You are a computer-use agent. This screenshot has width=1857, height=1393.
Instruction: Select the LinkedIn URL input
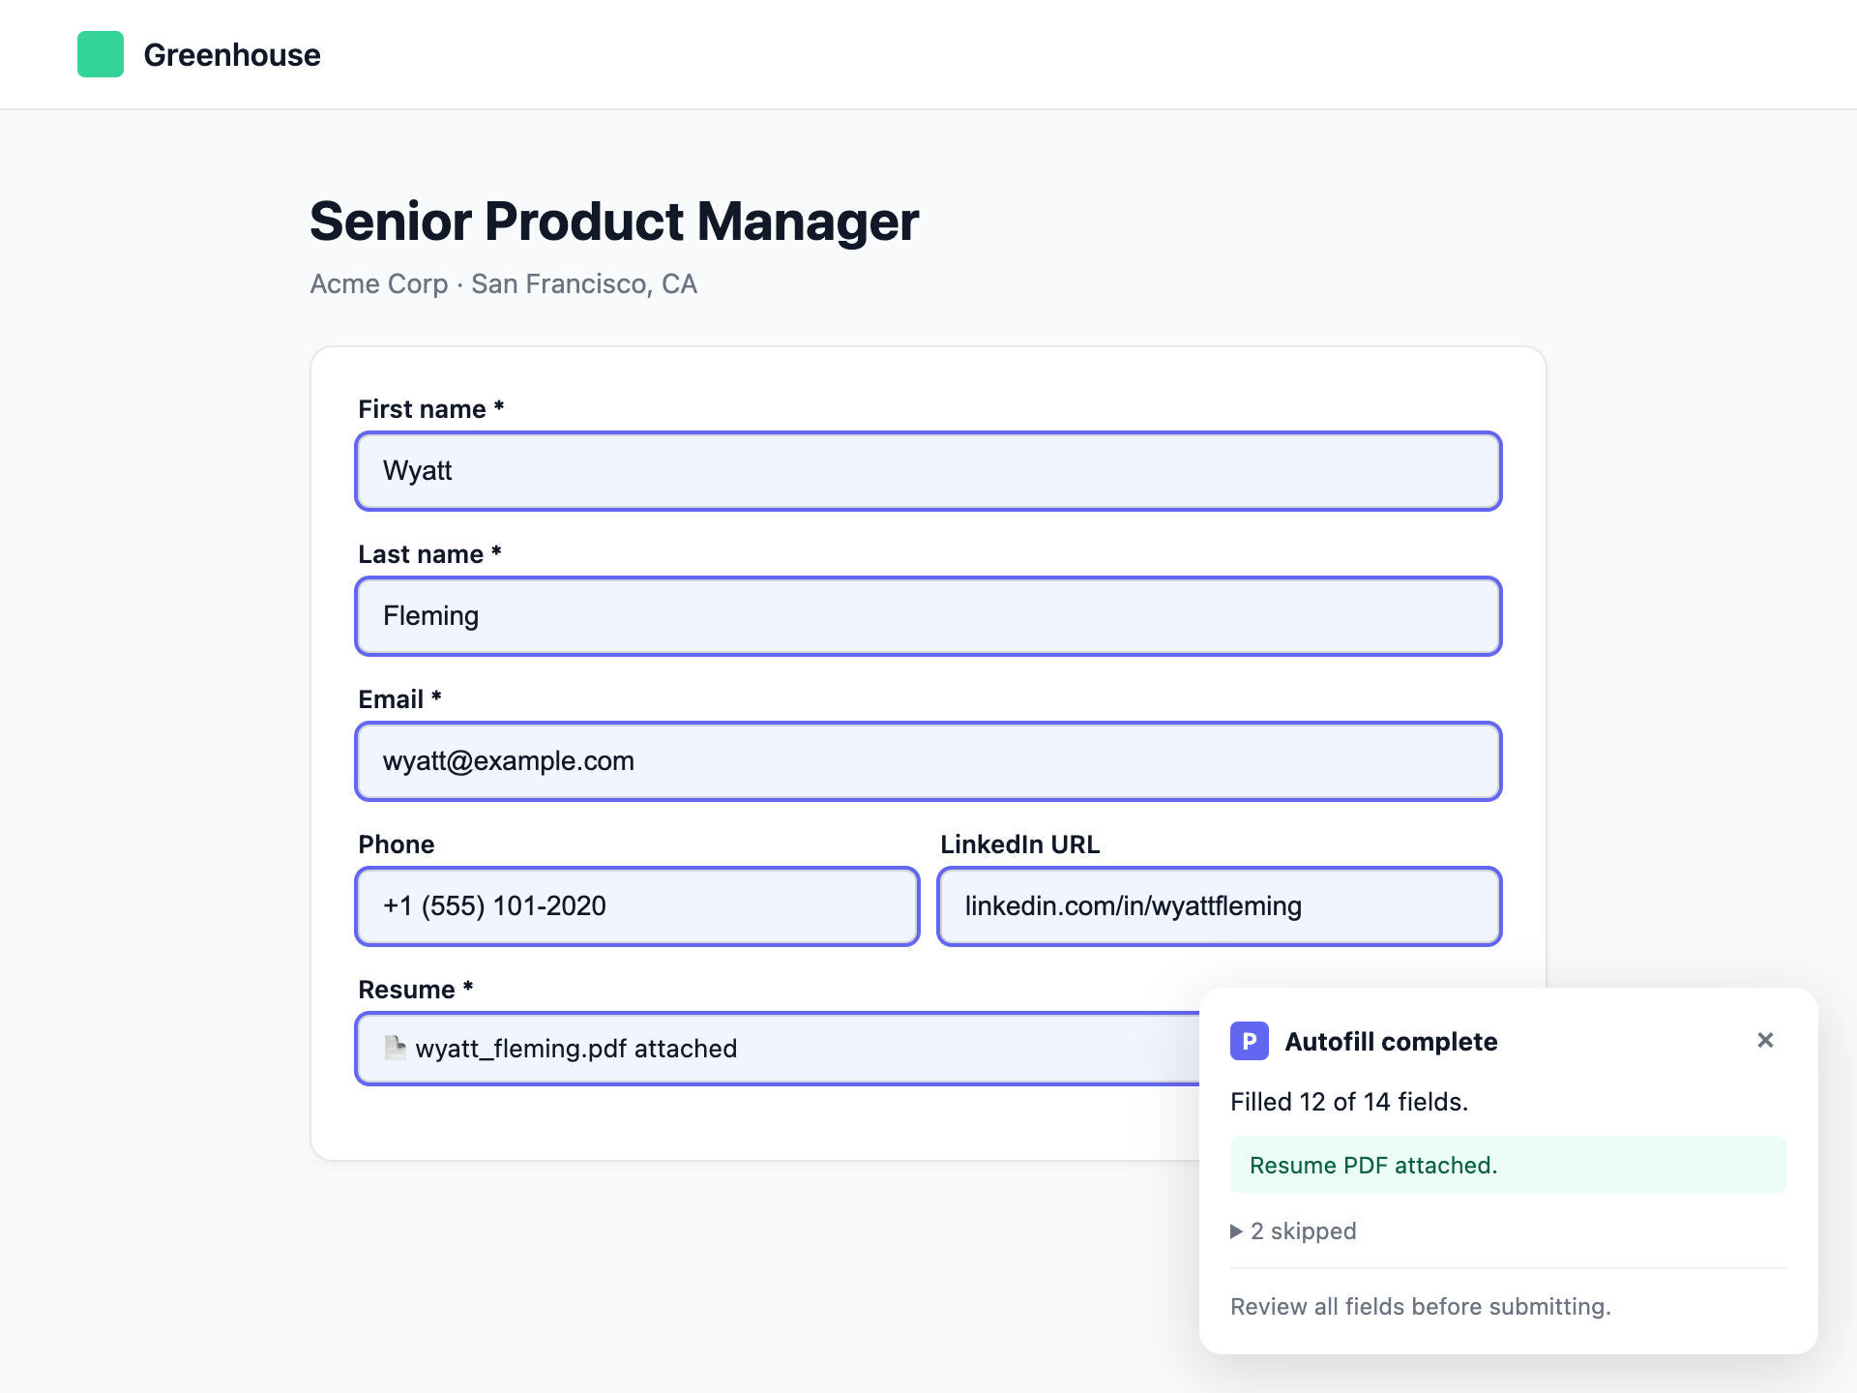click(1219, 906)
